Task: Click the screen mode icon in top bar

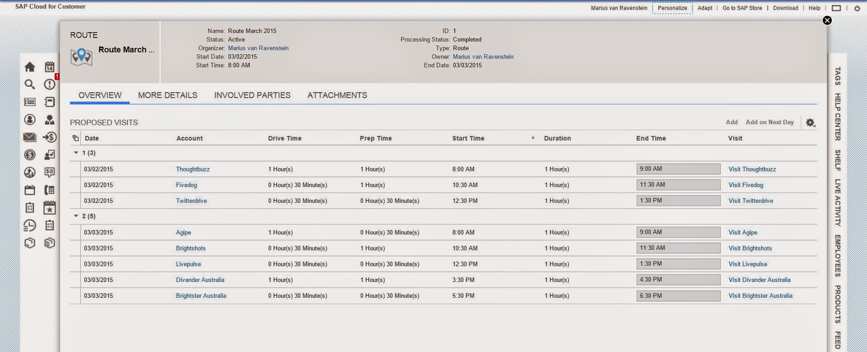Action: click(x=836, y=8)
